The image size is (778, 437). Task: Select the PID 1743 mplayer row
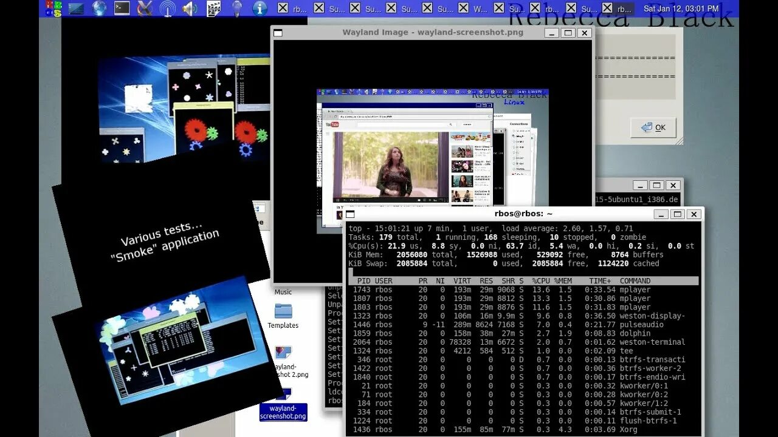[x=523, y=290]
